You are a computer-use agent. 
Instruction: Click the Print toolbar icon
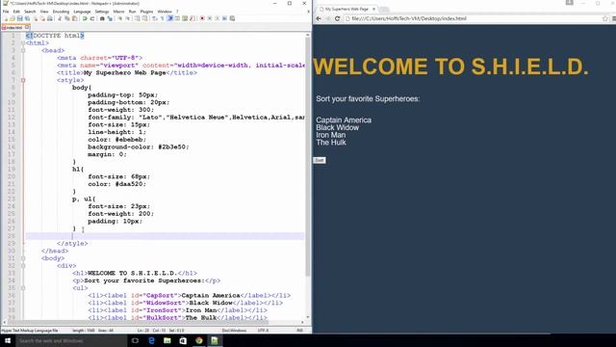pos(50,18)
